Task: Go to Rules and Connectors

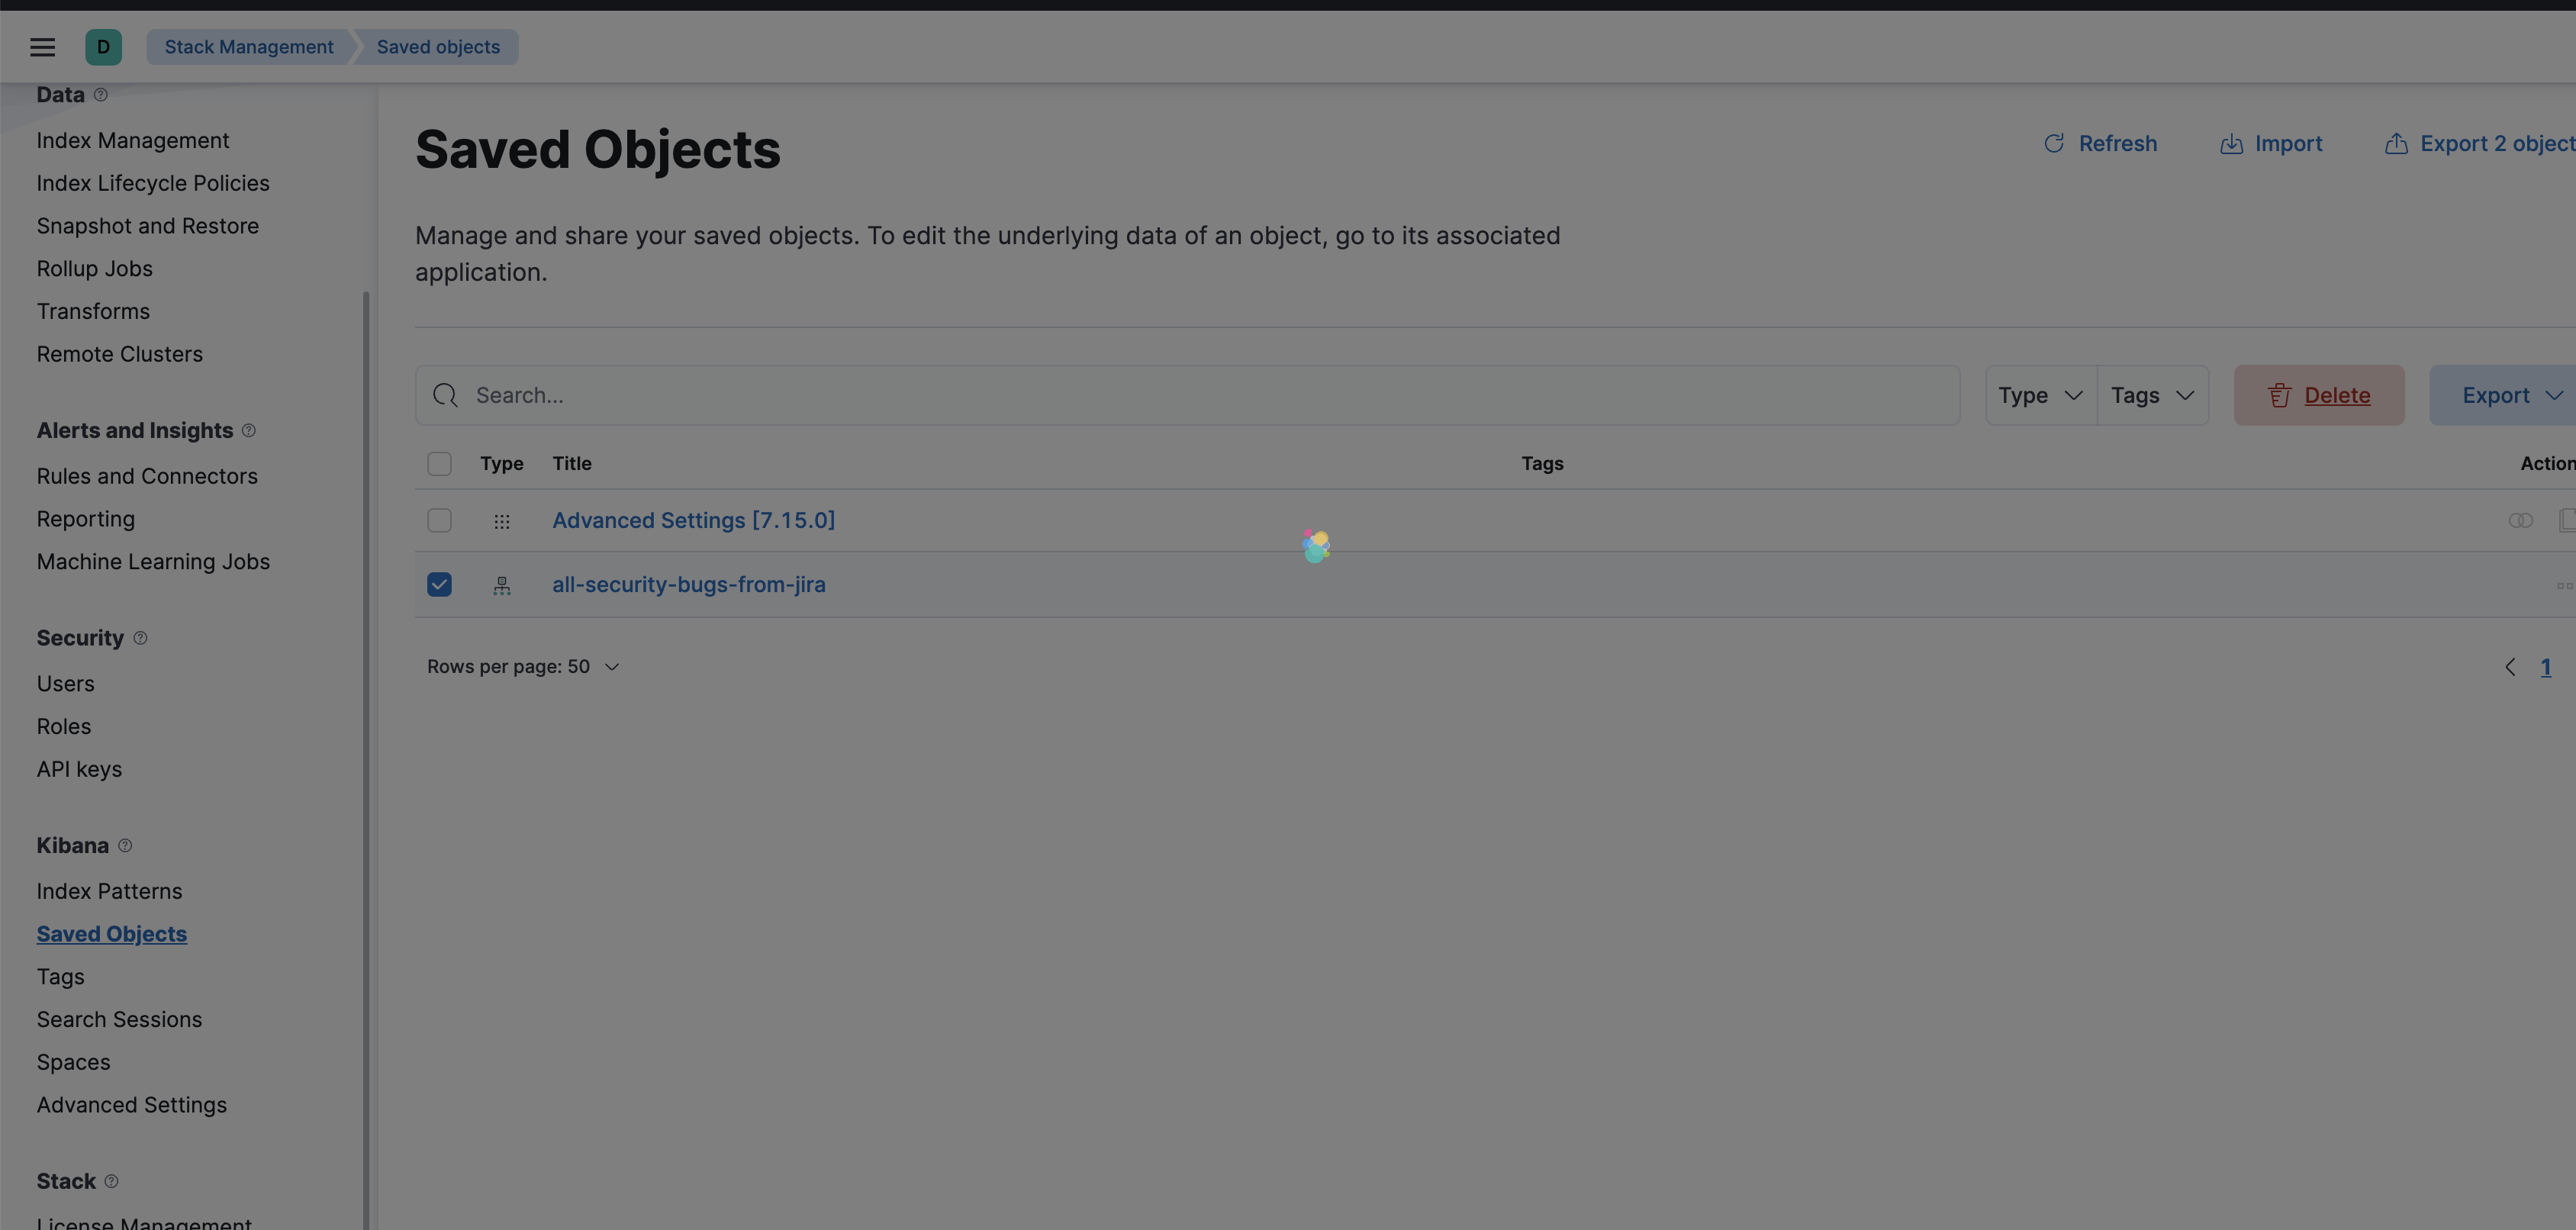Action: (x=147, y=477)
